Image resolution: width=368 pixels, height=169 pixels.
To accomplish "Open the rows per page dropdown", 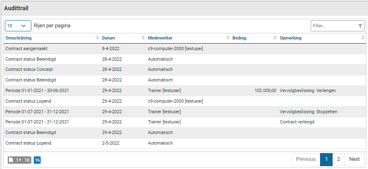I will [18, 26].
